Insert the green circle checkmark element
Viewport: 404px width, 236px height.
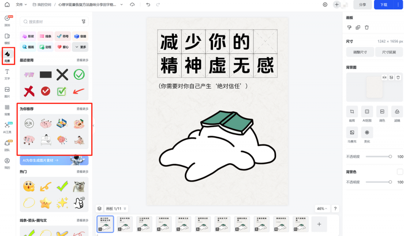coord(79,74)
